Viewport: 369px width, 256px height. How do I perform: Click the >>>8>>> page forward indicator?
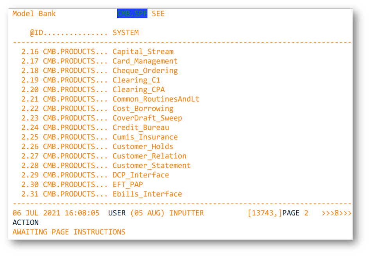tap(336, 213)
